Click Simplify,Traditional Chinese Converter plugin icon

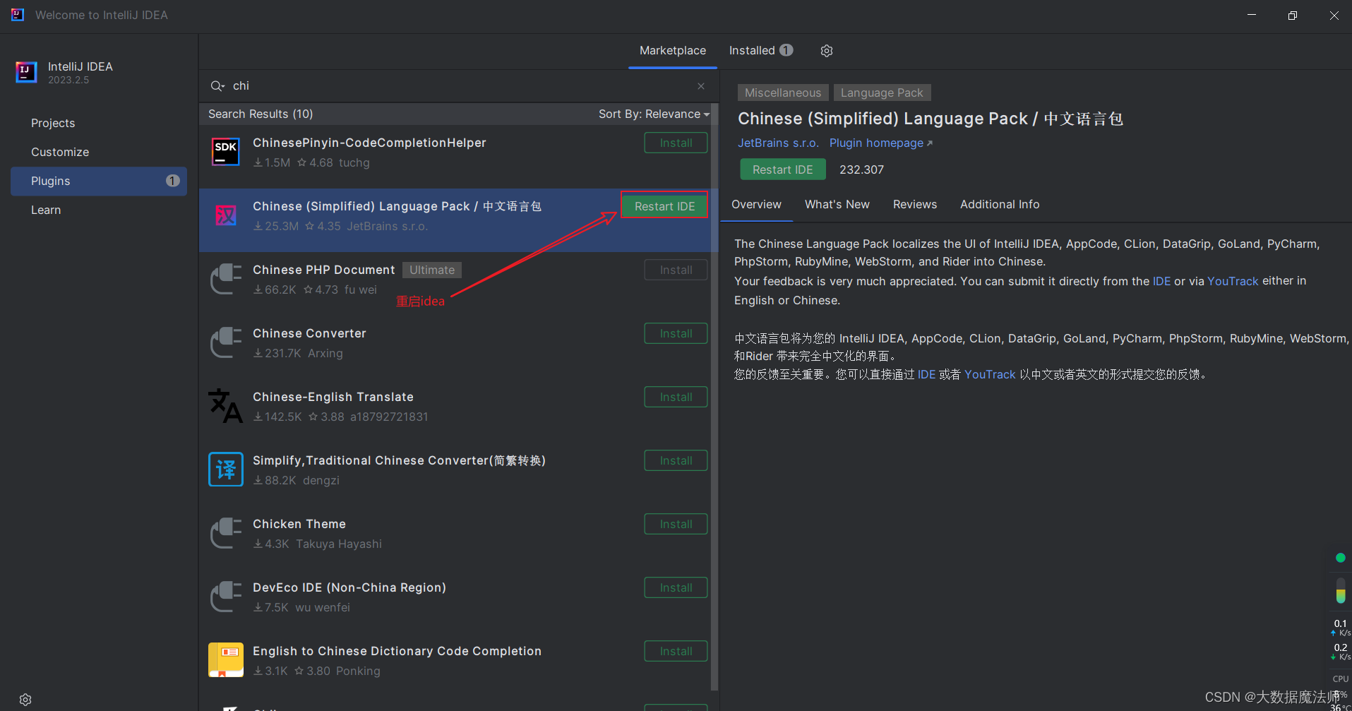click(x=226, y=470)
